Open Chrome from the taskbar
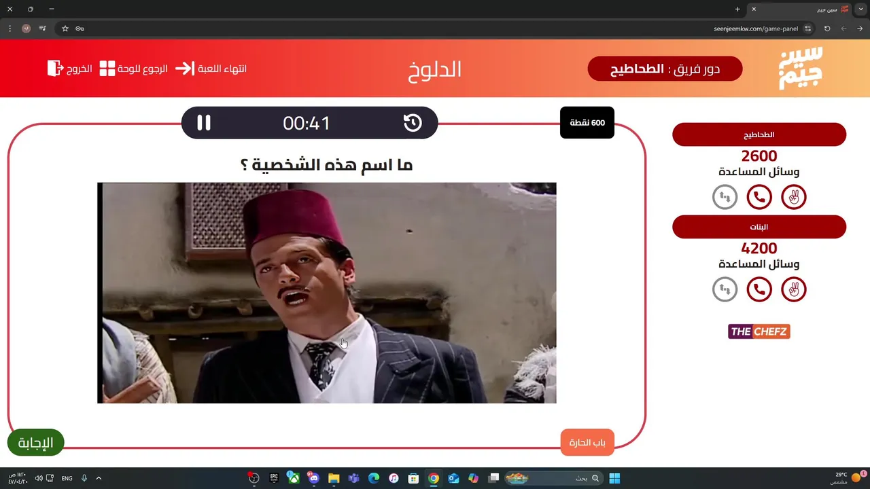 pos(433,478)
